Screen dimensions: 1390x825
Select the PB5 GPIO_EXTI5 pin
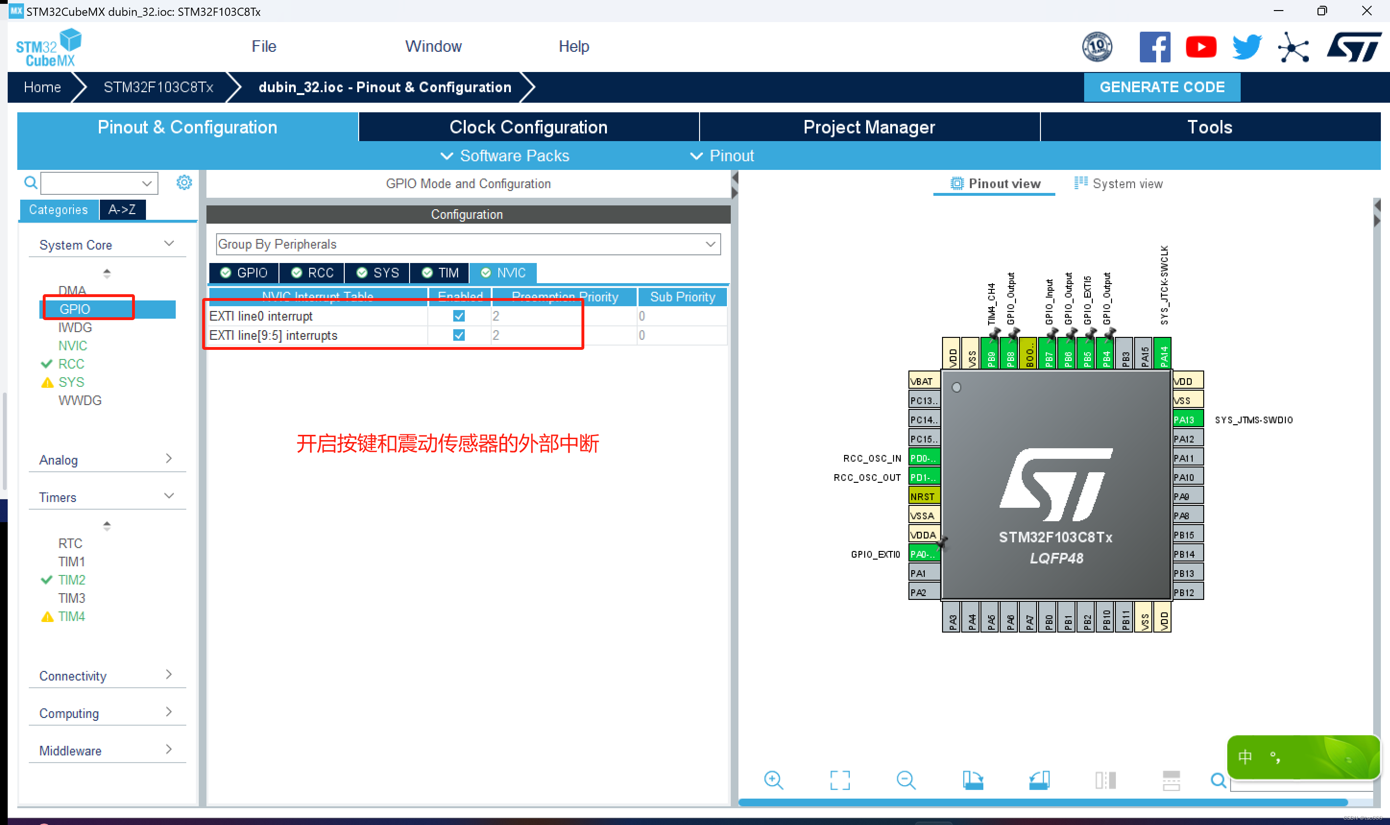pyautogui.click(x=1087, y=353)
